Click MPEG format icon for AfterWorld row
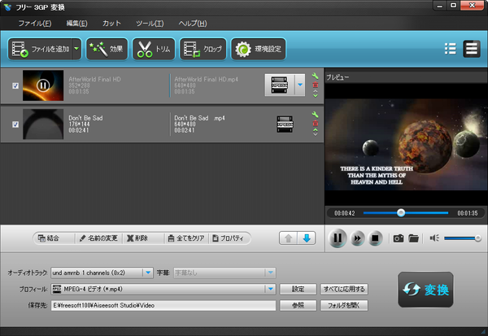The height and width of the screenshot is (336, 488). 280,85
